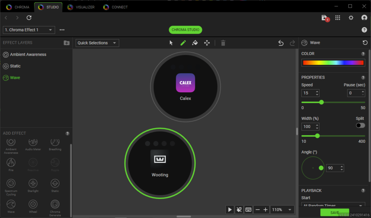This screenshot has width=371, height=218.
Task: Zoom out the canvas with minus
Action: (x=258, y=210)
